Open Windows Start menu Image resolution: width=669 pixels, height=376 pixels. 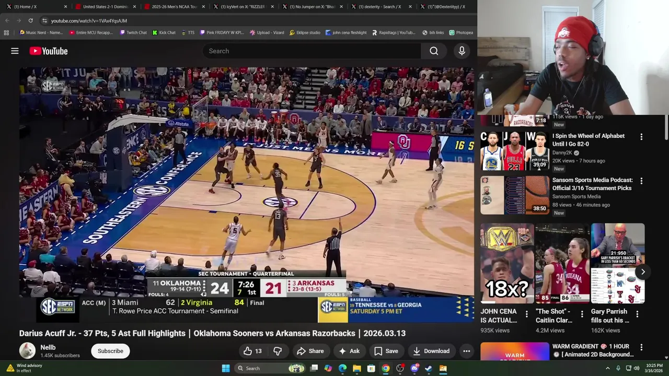[226, 368]
